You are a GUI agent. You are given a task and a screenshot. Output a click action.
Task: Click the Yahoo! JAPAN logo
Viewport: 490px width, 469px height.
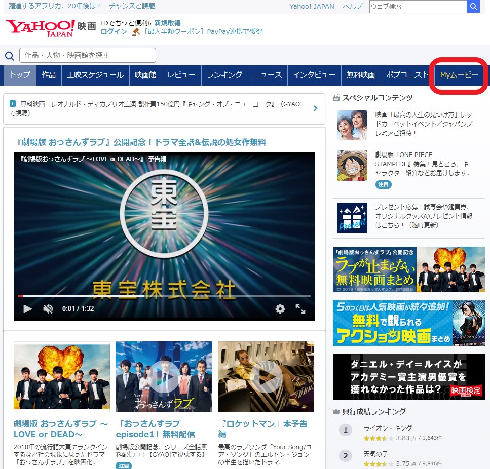point(41,28)
